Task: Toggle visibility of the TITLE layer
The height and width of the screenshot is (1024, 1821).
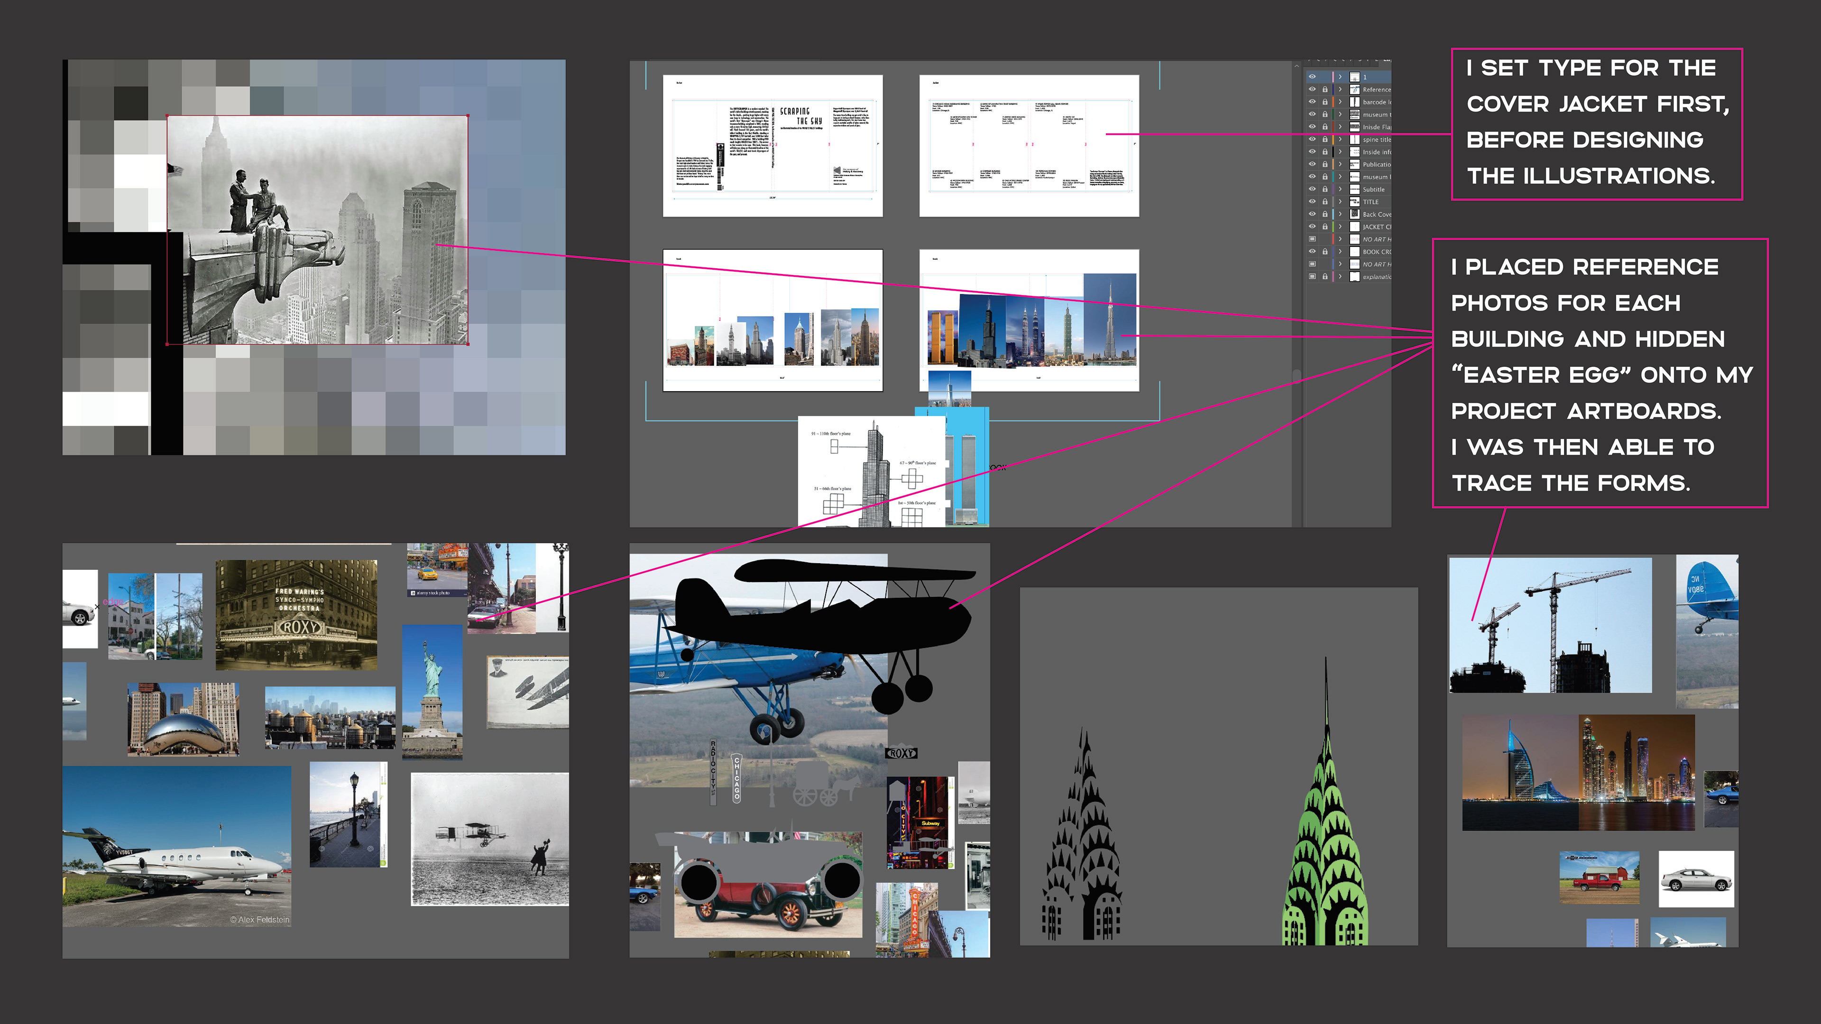Action: coord(1312,202)
